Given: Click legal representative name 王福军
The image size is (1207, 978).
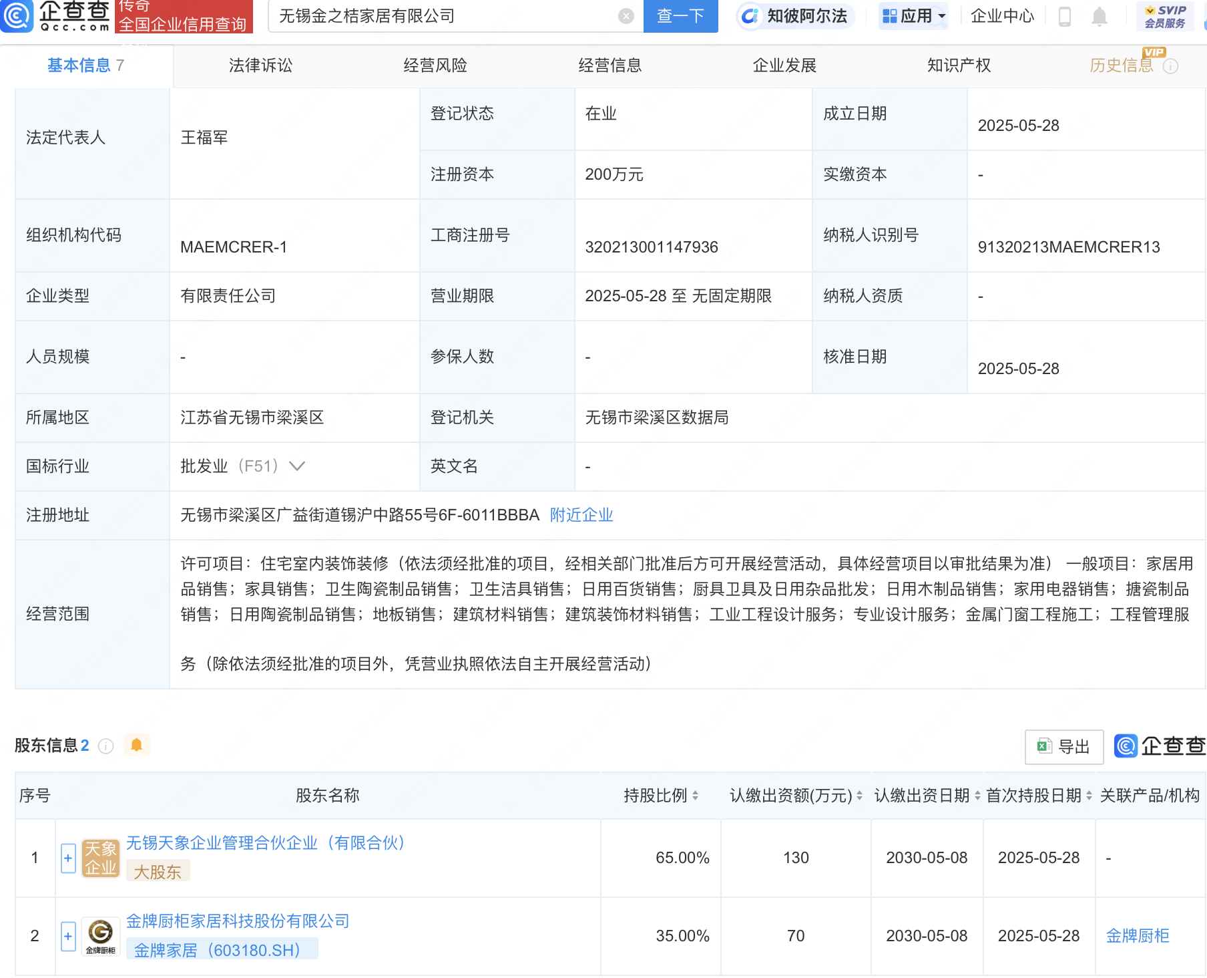Looking at the screenshot, I should [x=204, y=138].
